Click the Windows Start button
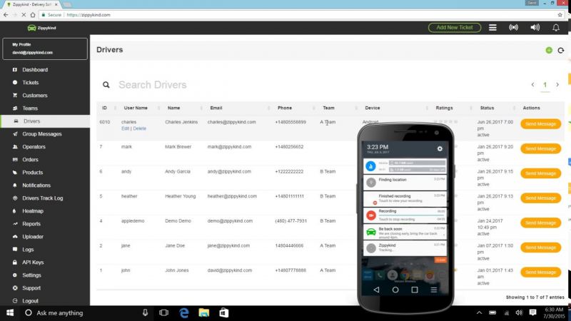571x321 pixels. point(10,313)
